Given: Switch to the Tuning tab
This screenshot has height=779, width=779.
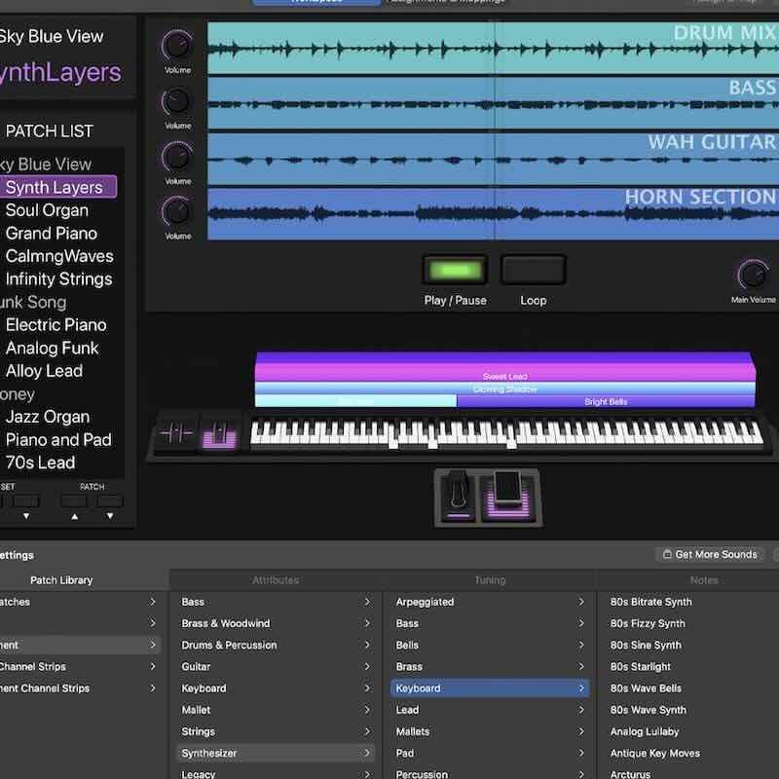Looking at the screenshot, I should tap(490, 580).
